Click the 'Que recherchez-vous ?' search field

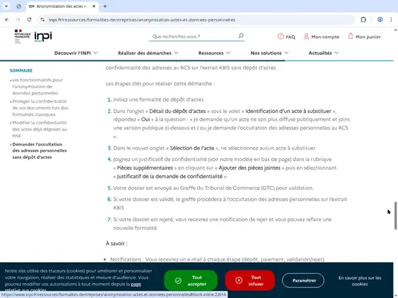191,37
